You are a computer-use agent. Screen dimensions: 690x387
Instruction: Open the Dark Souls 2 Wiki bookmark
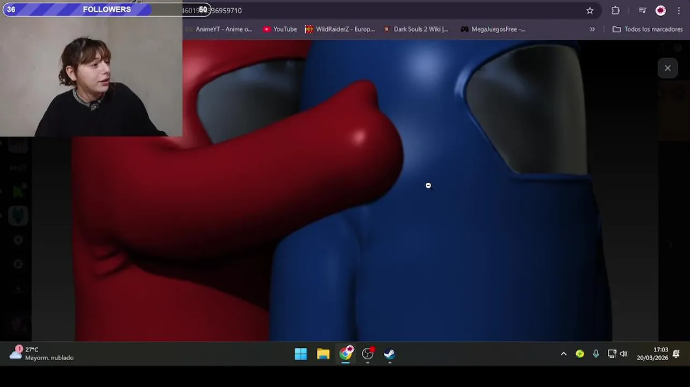tap(416, 29)
